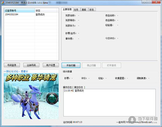Screen dimensions: 162x127
Task: Open the 酒库 tab
Action: coord(84,10)
